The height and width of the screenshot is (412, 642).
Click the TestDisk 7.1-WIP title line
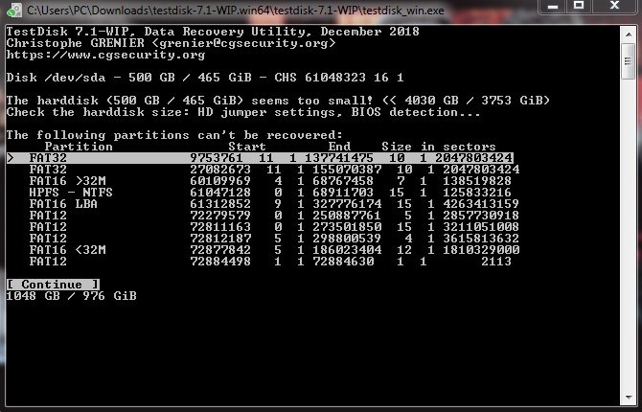213,32
